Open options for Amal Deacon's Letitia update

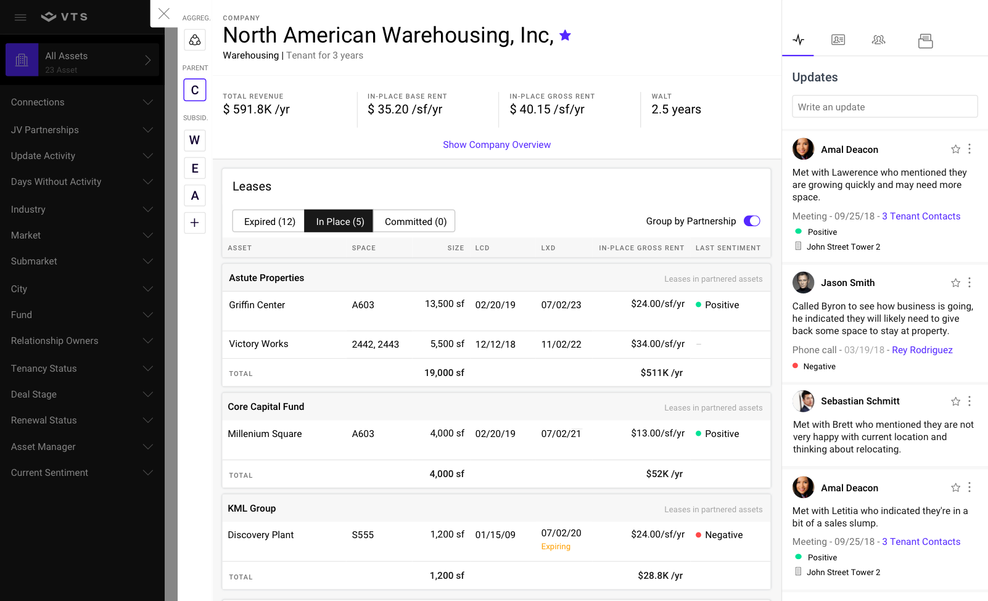969,488
